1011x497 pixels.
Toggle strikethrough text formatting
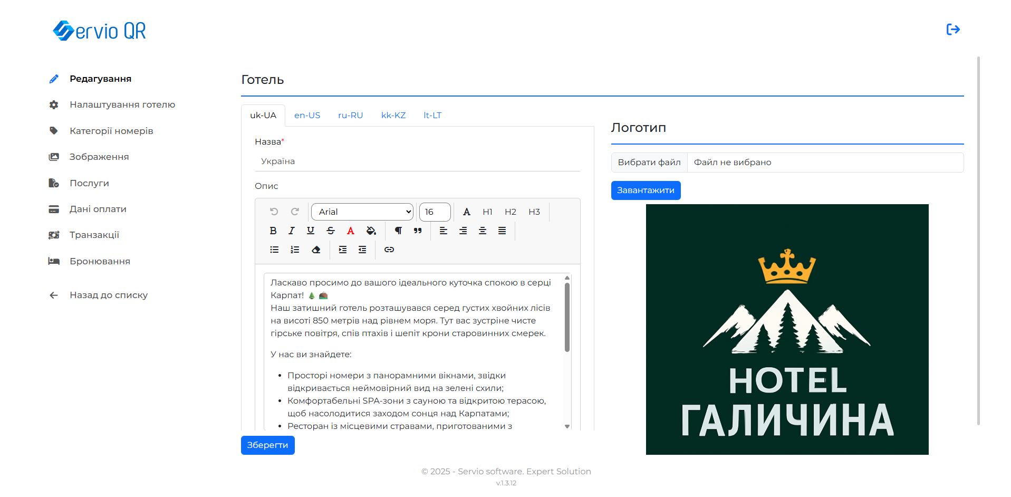[x=331, y=231]
